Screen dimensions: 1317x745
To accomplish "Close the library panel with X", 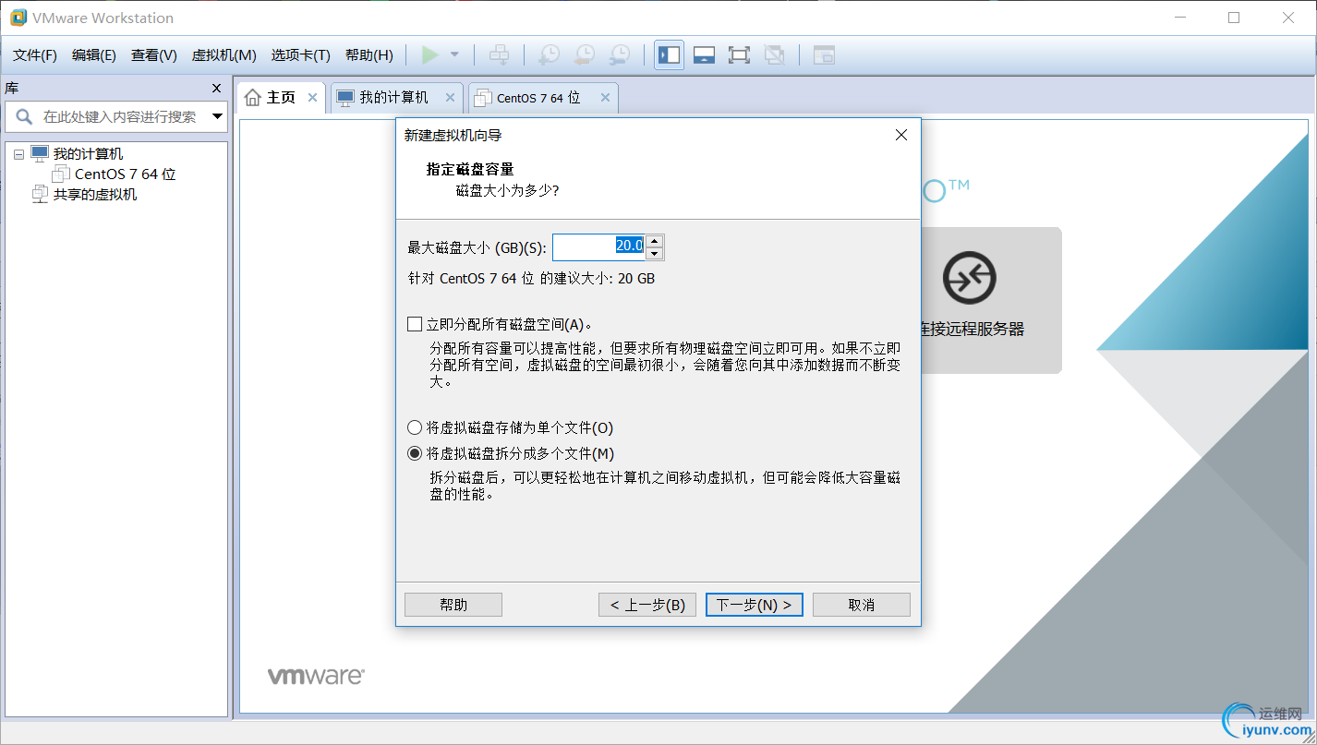I will (217, 89).
